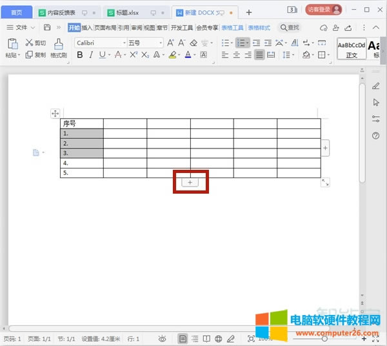Switch to page layout view in the status bar
The height and width of the screenshot is (346, 387).
pyautogui.click(x=183, y=339)
